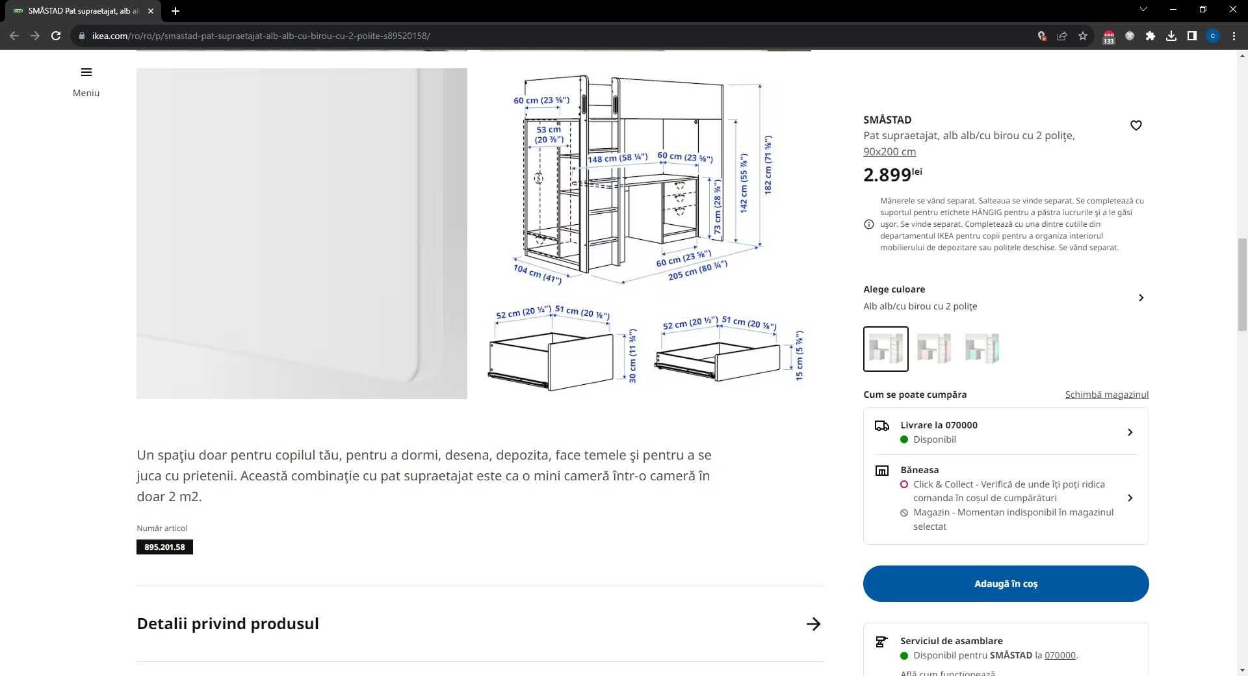Screen dimensions: 1248x676
Task: Open the Meniu hamburger icon
Action: [86, 72]
